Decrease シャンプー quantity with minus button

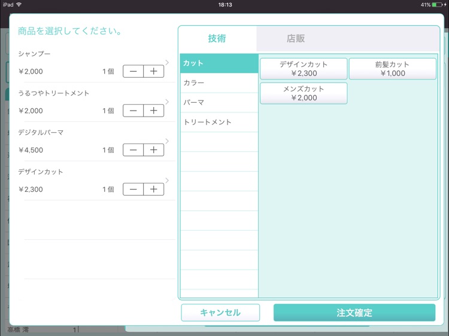pos(133,71)
